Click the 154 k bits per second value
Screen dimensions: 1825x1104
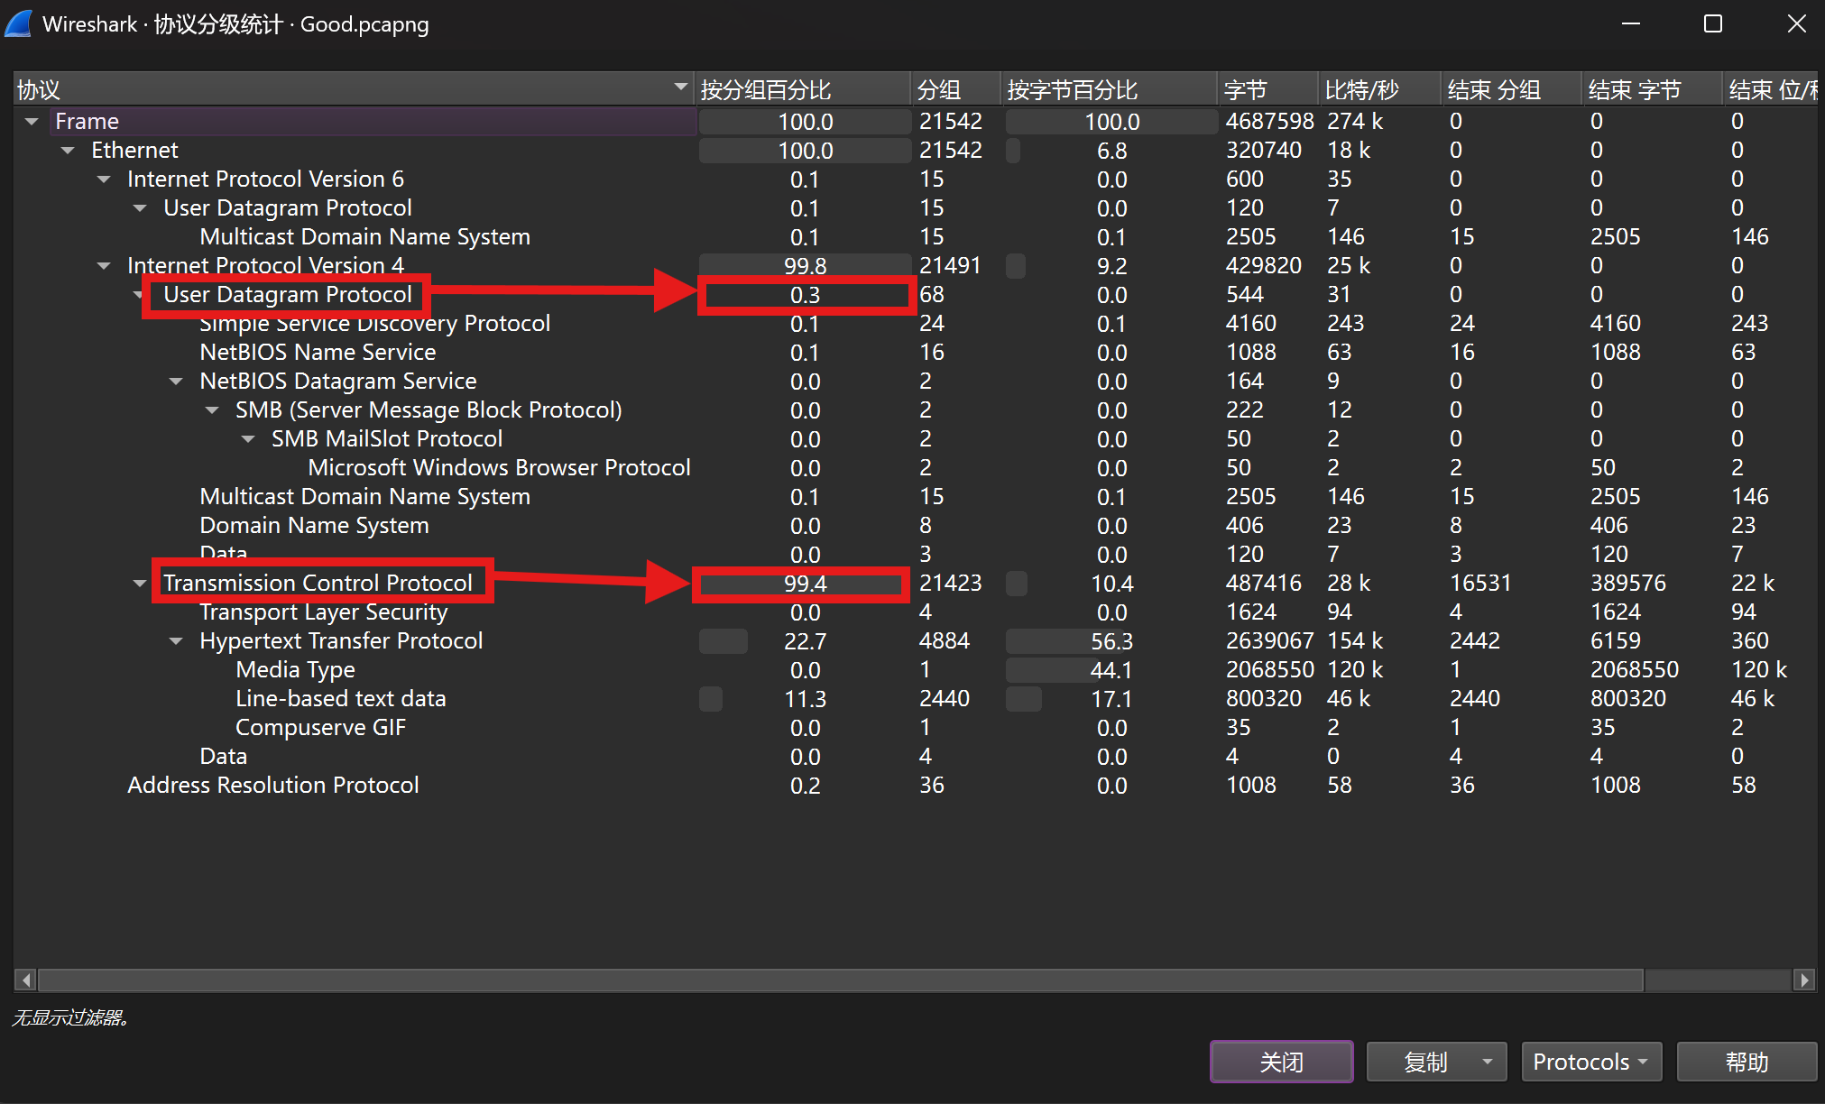(1355, 640)
